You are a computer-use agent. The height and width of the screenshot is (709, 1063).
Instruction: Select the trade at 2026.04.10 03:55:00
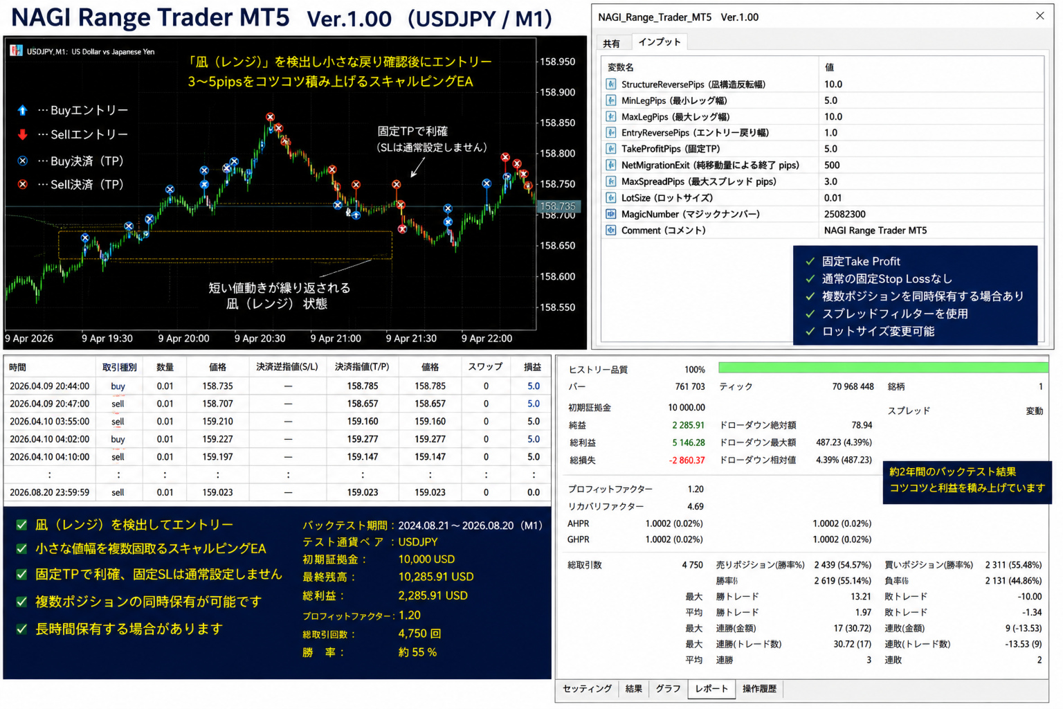pos(278,422)
